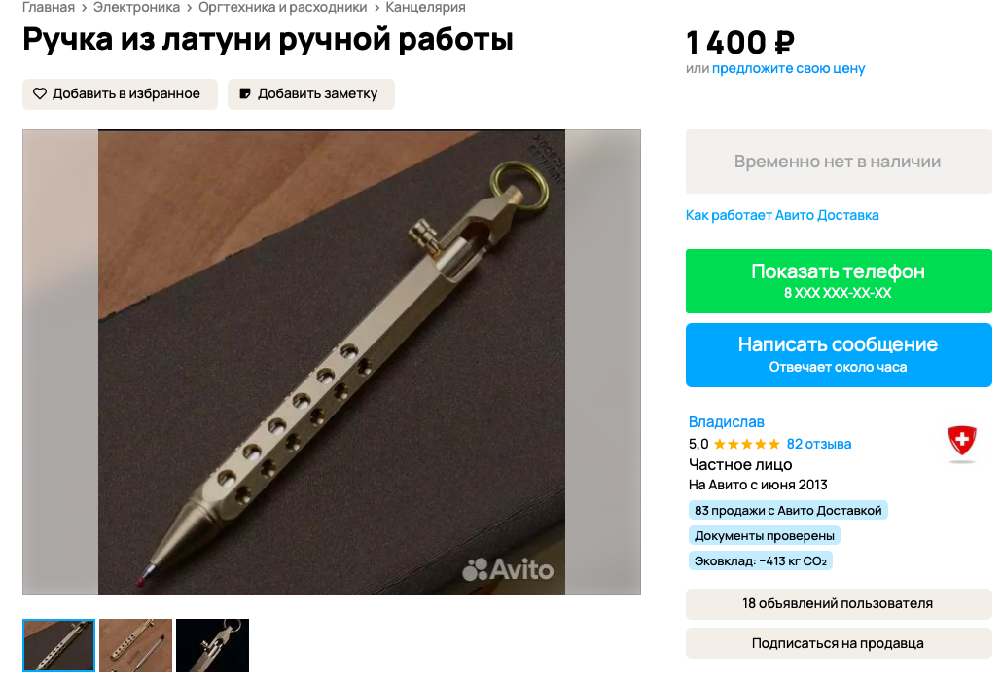Click the five-star rating icons
This screenshot has height=687, width=1002.
click(746, 444)
